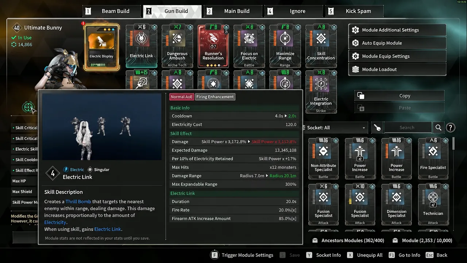Click the targeting reticle icon beside character

point(28,107)
